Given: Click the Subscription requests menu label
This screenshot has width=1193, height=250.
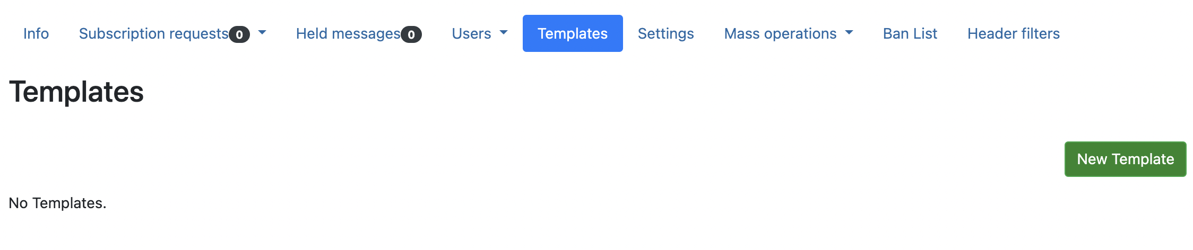Looking at the screenshot, I should [x=153, y=33].
